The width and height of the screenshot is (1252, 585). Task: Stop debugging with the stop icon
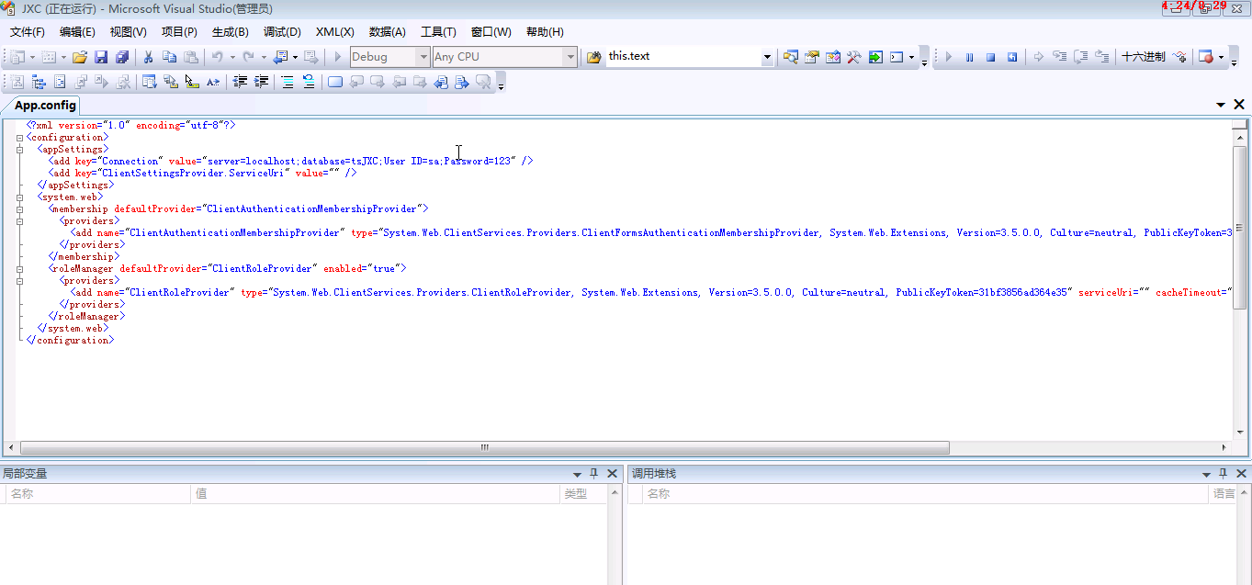991,57
